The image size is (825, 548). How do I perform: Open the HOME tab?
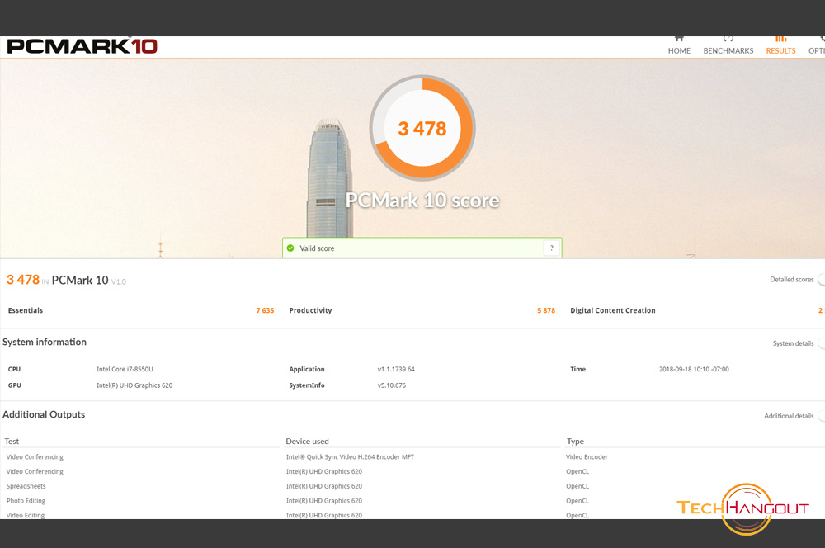(x=679, y=46)
